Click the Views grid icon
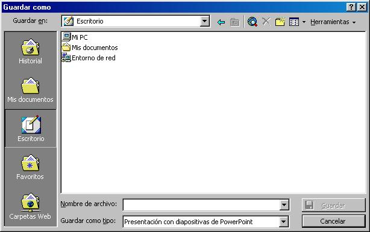 (x=294, y=22)
